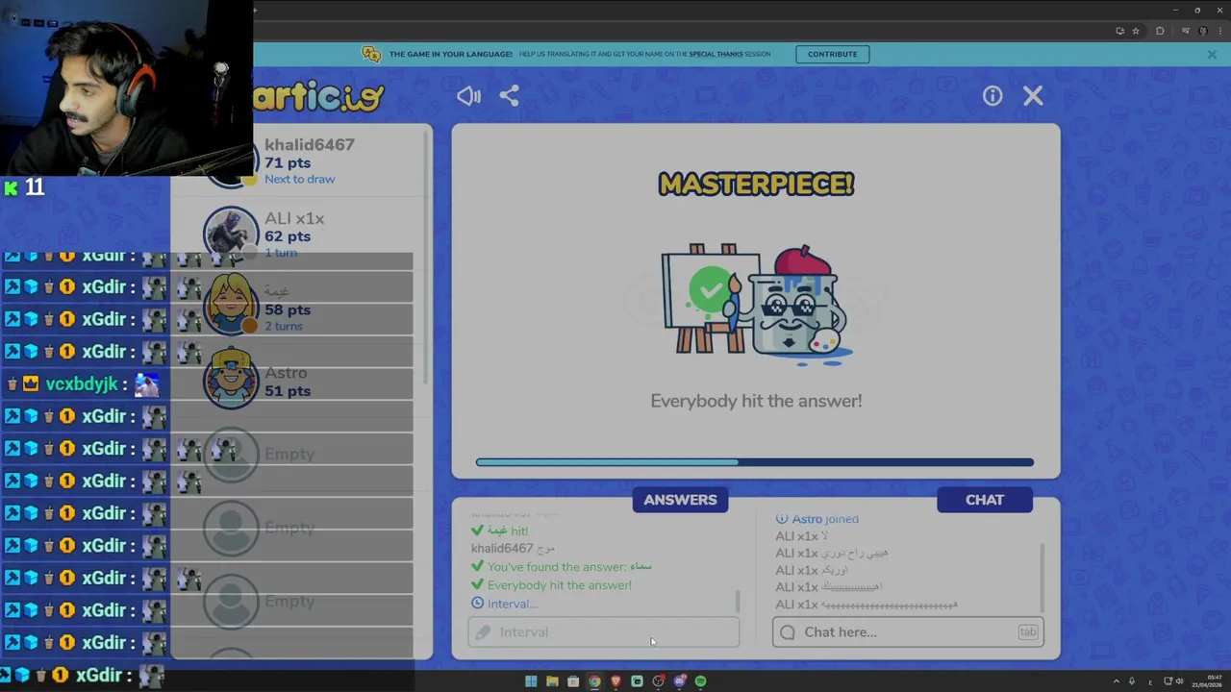The width and height of the screenshot is (1231, 692).
Task: Mute the game sound via speaker icon
Action: coord(468,95)
